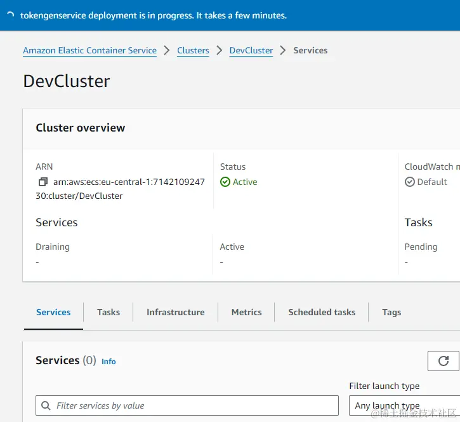Click the tokengenservice deployment progress message

(154, 15)
